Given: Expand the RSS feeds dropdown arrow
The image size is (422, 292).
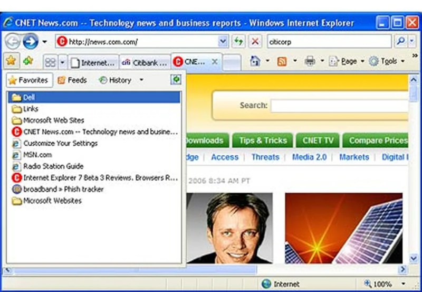Looking at the screenshot, I should 295,61.
